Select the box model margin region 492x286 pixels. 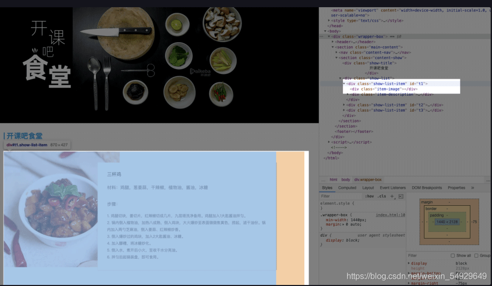tap(449, 202)
